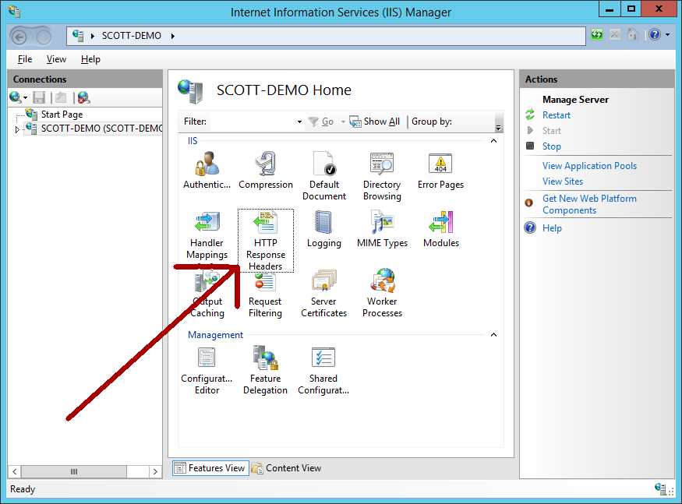
Task: Click Get New Web Platform Components
Action: (589, 204)
